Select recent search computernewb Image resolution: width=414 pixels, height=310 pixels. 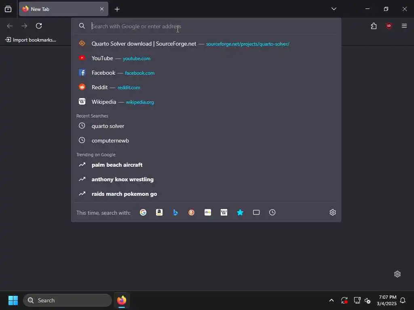coord(206,140)
